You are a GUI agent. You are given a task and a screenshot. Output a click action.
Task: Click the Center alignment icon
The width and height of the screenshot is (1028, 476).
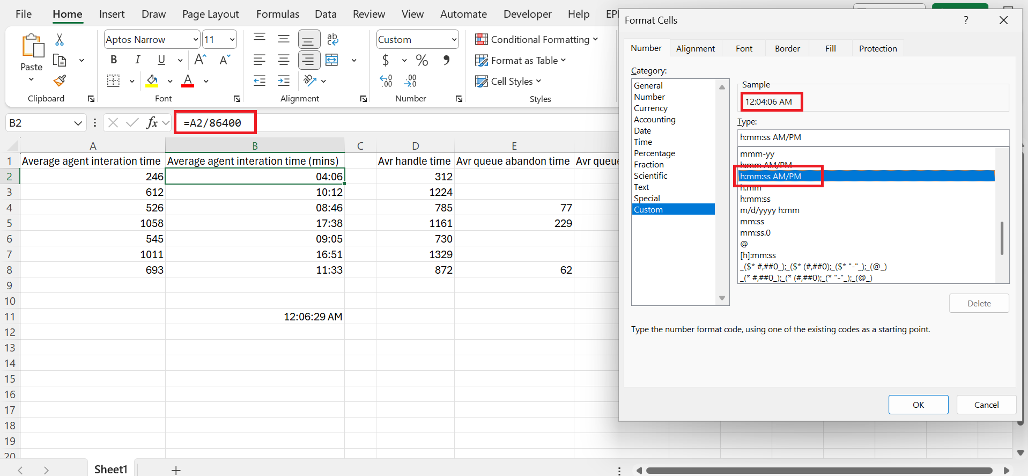[x=284, y=60]
